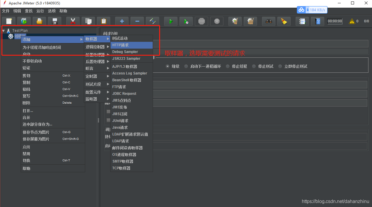372x207 pixels.
Task: Open the 编辑 menu
Action: tap(17, 11)
